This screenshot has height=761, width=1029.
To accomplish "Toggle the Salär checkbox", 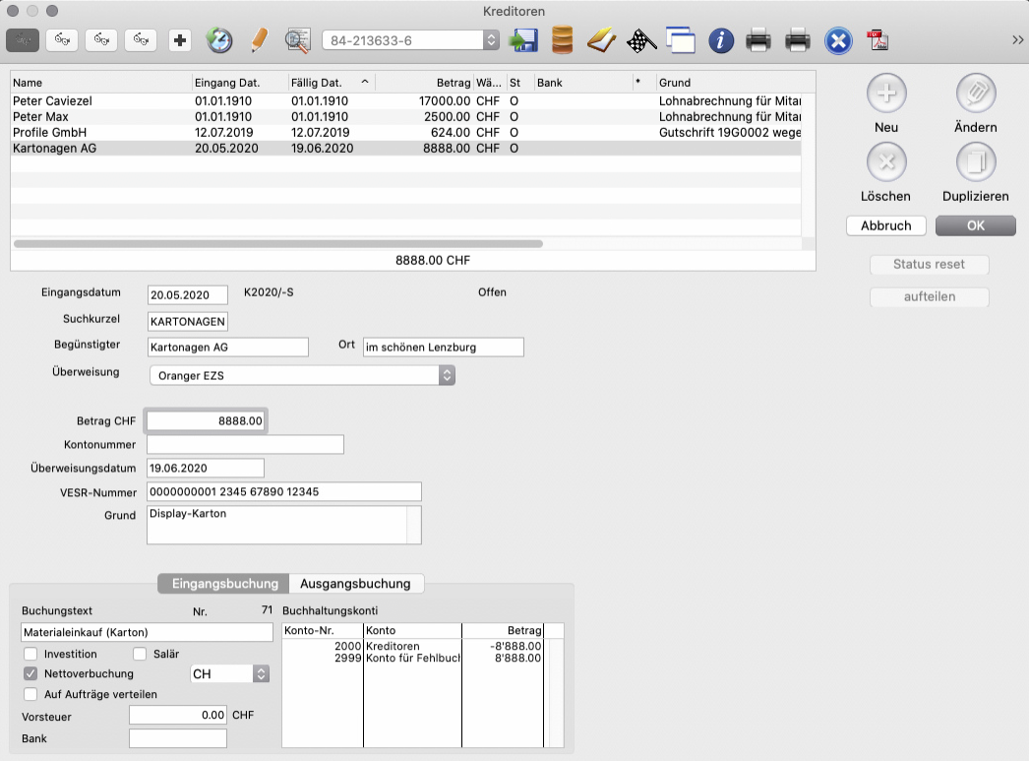I will [x=139, y=654].
